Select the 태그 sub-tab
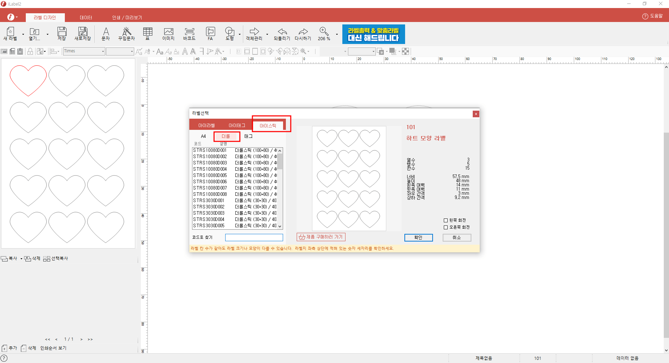The image size is (669, 363). pyautogui.click(x=248, y=136)
